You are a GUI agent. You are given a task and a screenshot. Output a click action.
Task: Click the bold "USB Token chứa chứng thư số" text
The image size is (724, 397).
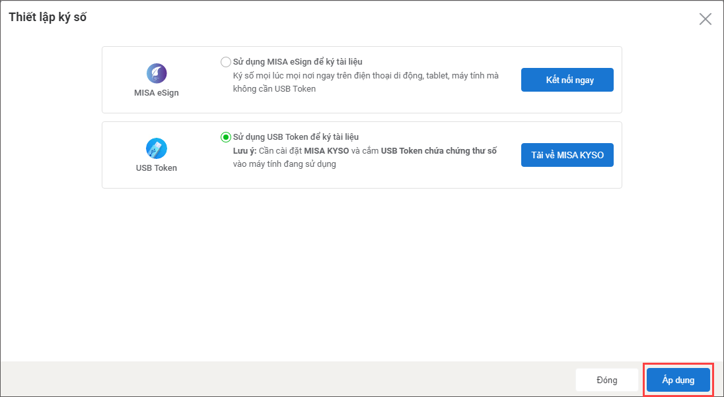click(439, 151)
